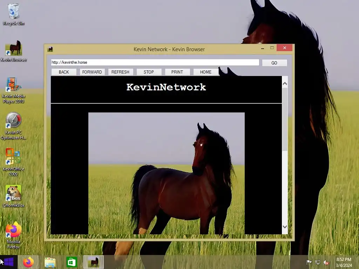This screenshot has height=269, width=359.
Task: Select the KevinOffice 2009 desktop icon
Action: tap(14, 162)
